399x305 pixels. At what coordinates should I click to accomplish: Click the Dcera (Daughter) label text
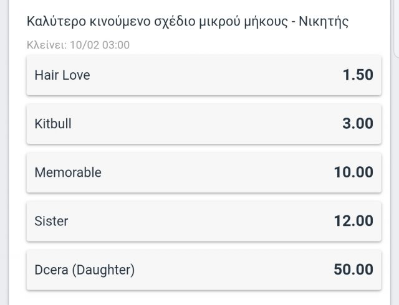coord(85,270)
